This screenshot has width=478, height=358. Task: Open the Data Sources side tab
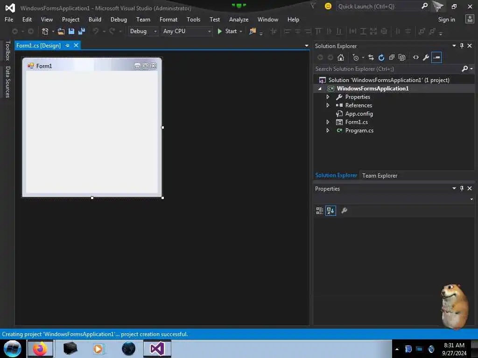(x=8, y=82)
